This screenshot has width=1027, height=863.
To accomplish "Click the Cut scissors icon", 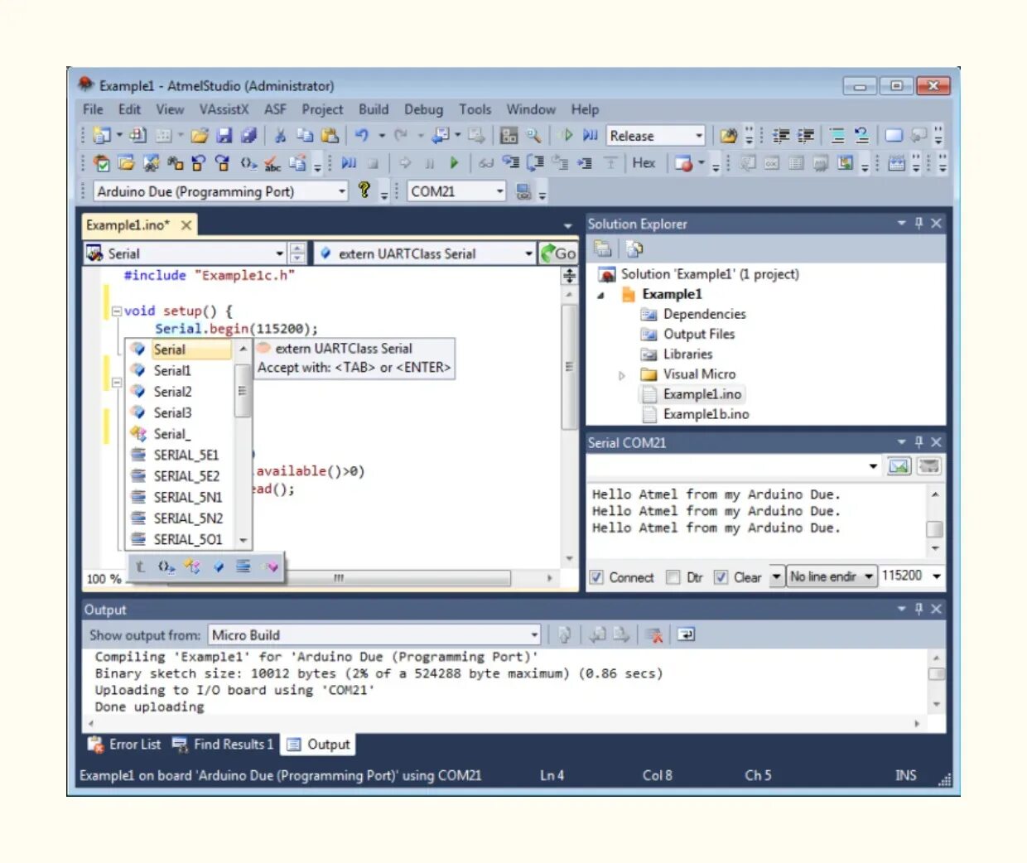I will click(x=280, y=136).
